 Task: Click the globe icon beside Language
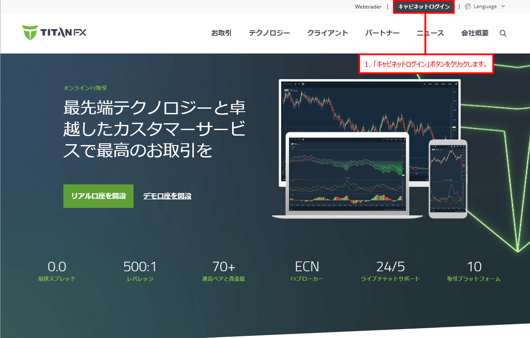(x=467, y=6)
